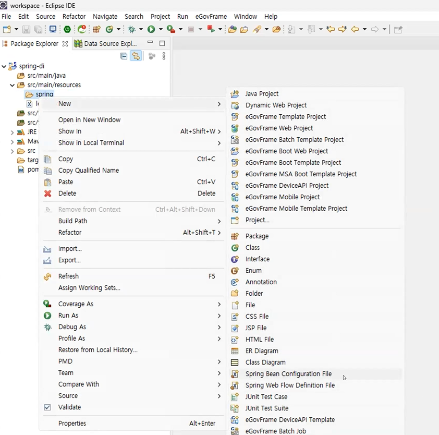Click the ER Diagram grid icon
This screenshot has width=439, height=435.
(235, 351)
